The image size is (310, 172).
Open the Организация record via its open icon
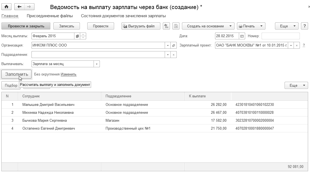[x=174, y=45]
